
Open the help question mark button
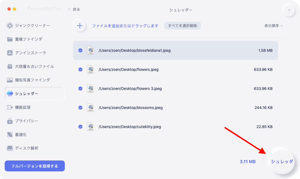pos(289,10)
